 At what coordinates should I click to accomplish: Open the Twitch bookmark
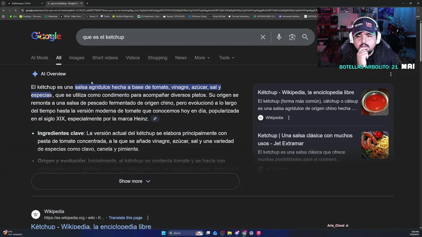pyautogui.click(x=105, y=16)
